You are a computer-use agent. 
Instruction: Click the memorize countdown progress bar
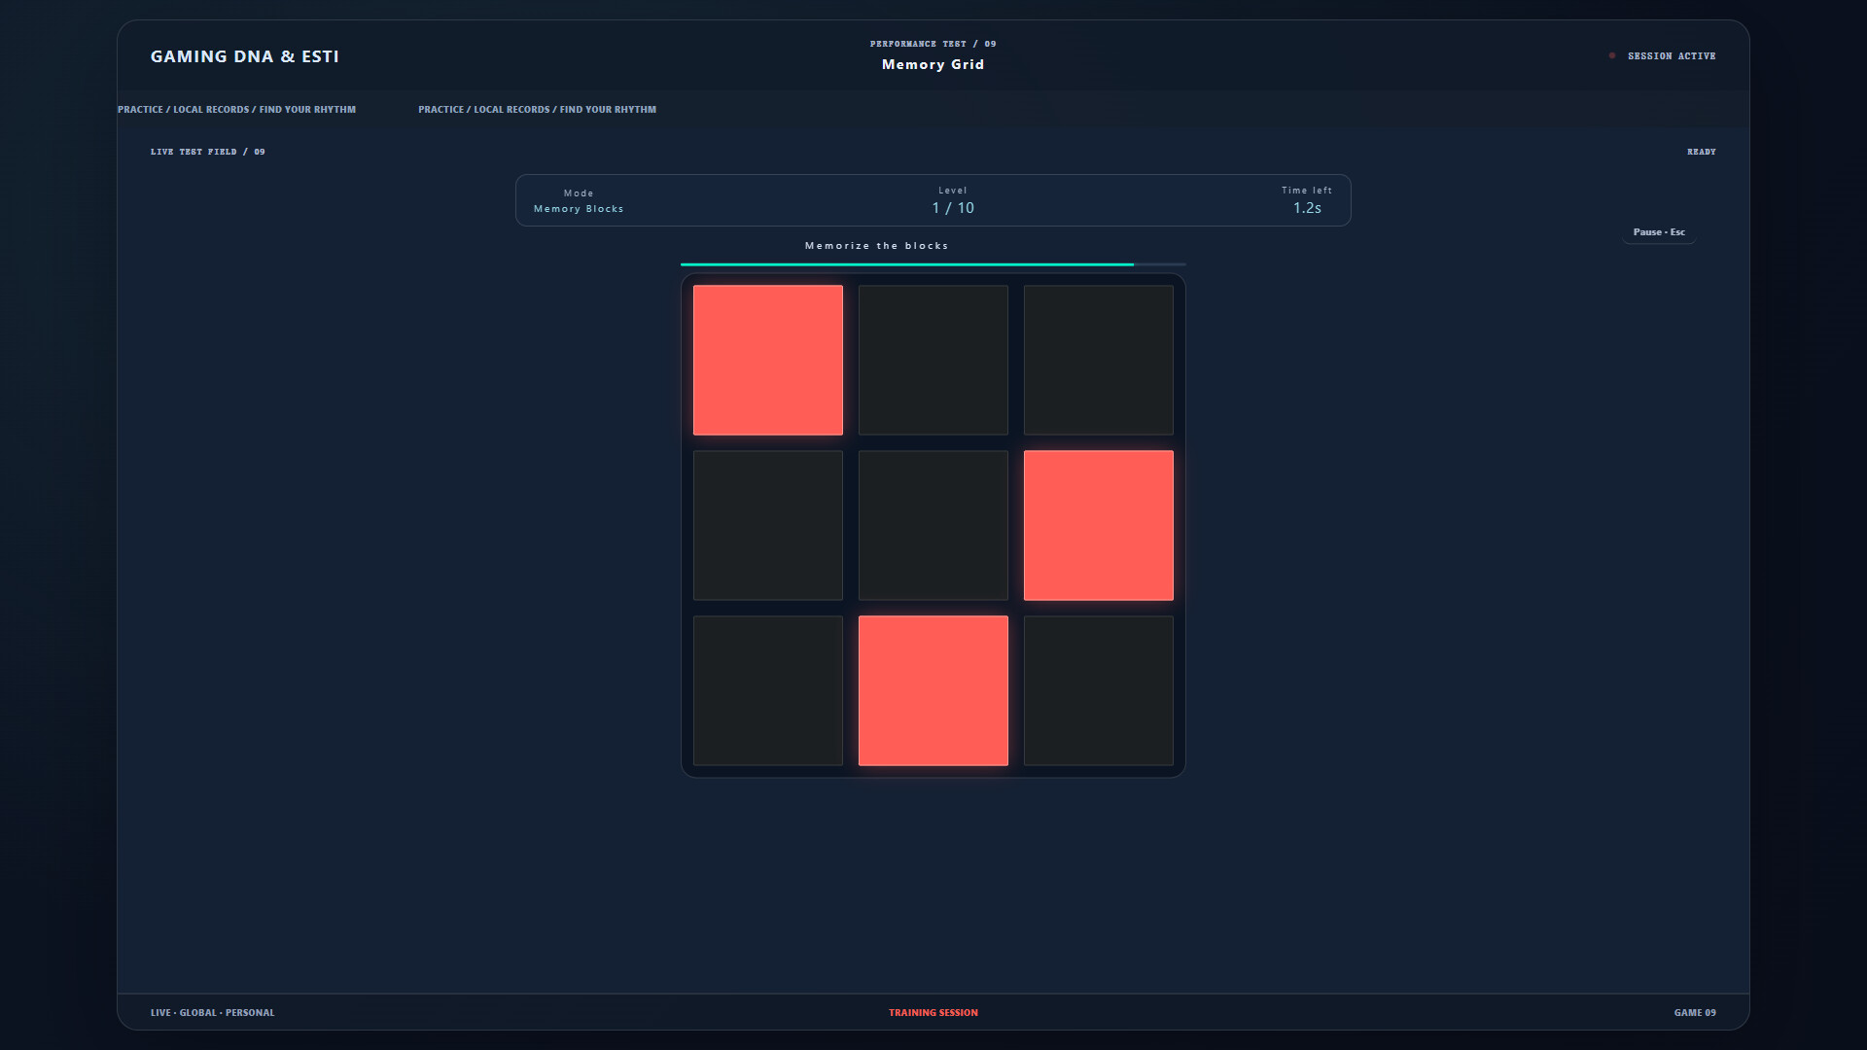[933, 263]
